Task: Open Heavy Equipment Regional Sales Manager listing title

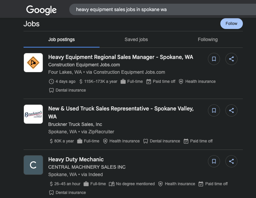Action: point(120,57)
